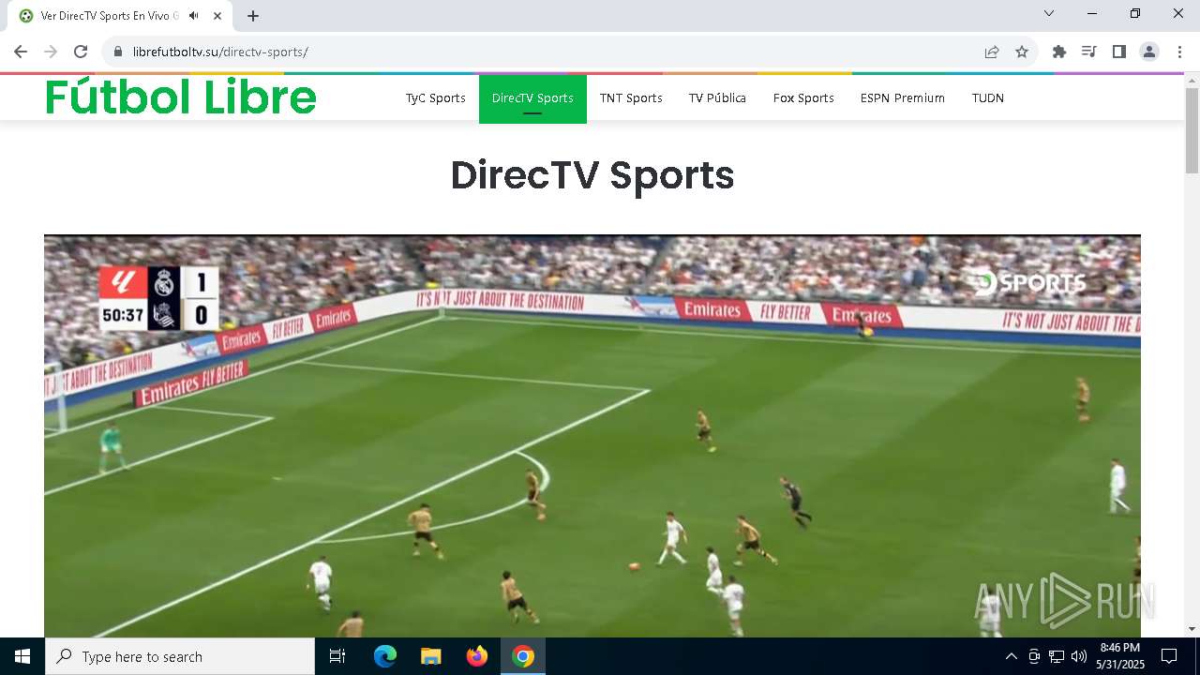
Task: Click the scrollbar up arrow
Action: click(x=1192, y=81)
